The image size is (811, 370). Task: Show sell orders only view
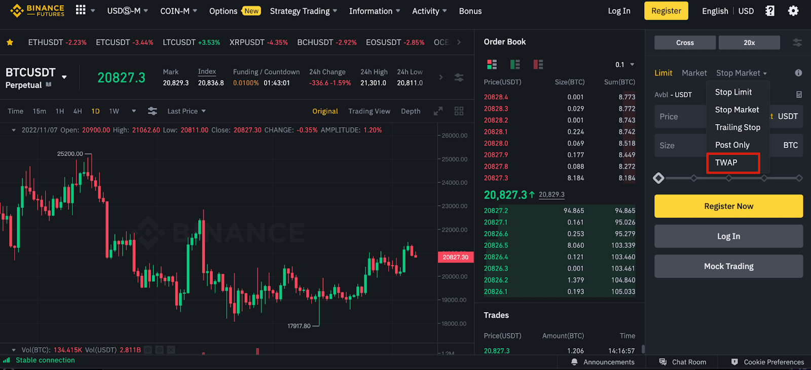(538, 64)
